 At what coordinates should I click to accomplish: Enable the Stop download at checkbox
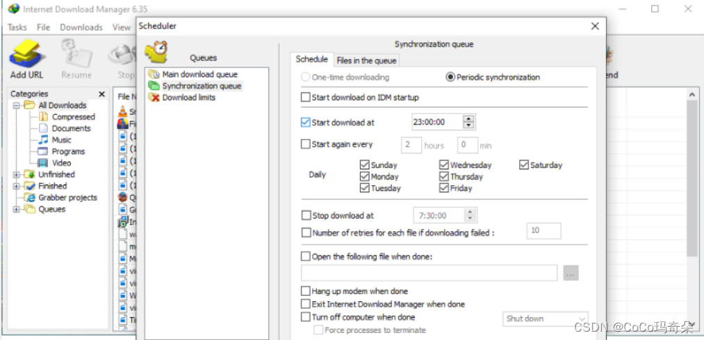tap(306, 216)
